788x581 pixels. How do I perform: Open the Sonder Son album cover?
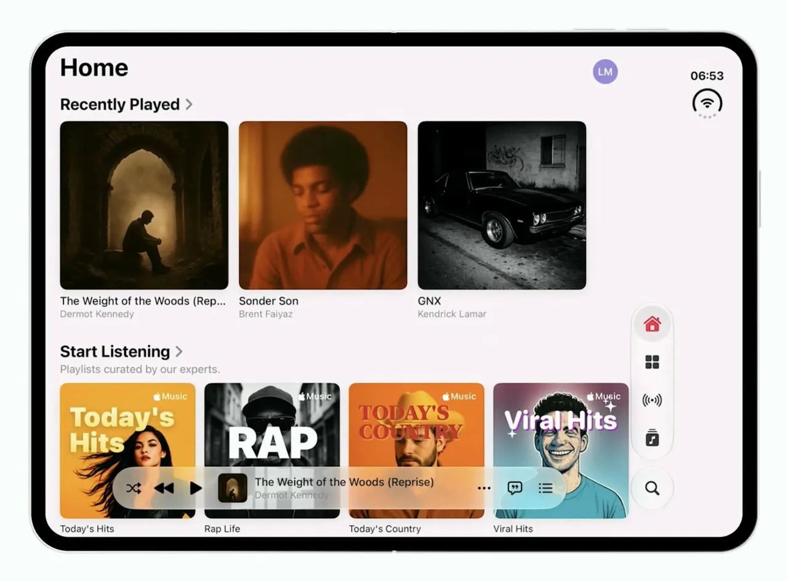[x=323, y=205]
